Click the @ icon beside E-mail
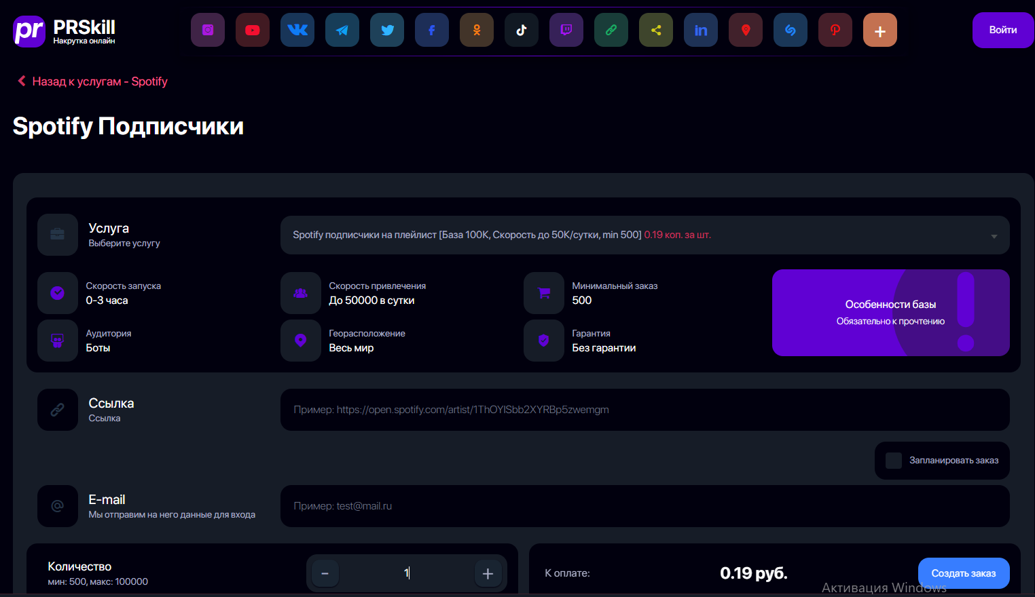Image resolution: width=1035 pixels, height=597 pixels. pos(58,506)
